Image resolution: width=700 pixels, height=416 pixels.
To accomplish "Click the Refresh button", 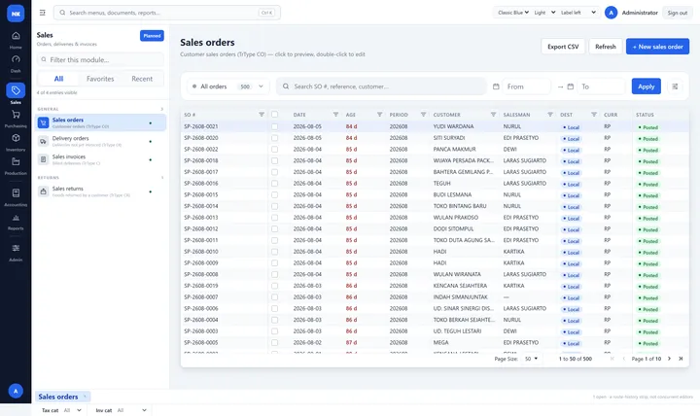I will pyautogui.click(x=606, y=47).
